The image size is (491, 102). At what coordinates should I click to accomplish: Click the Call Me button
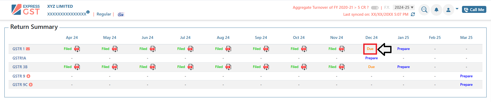tap(474, 10)
